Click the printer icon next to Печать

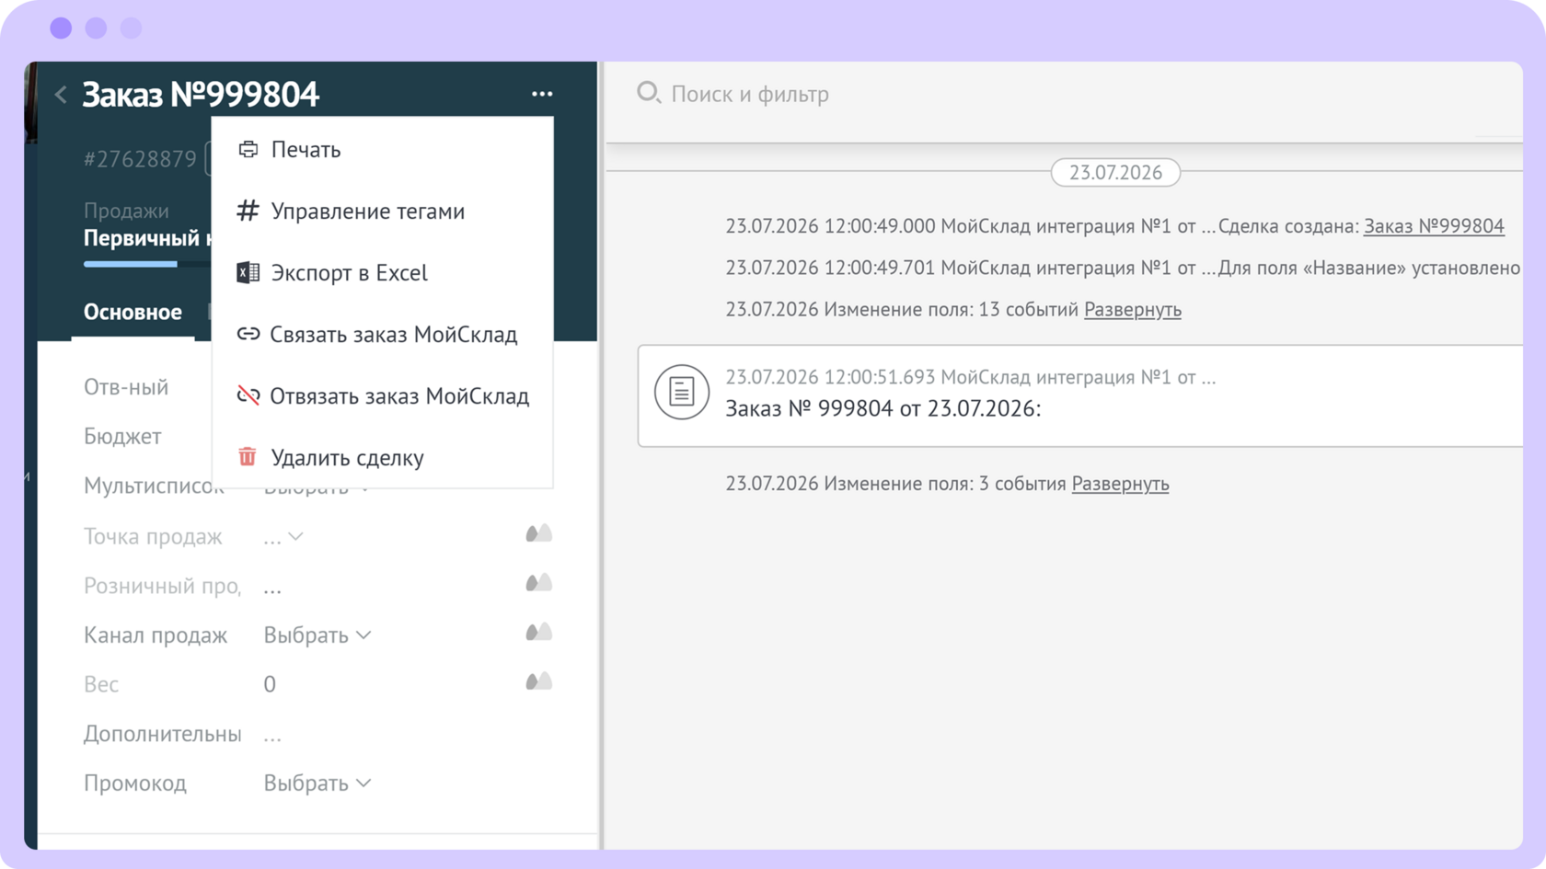tap(248, 149)
